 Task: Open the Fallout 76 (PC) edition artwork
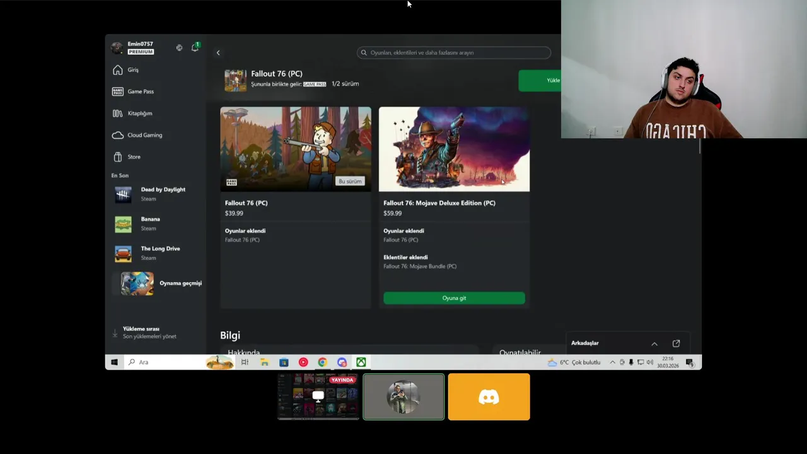coord(296,149)
